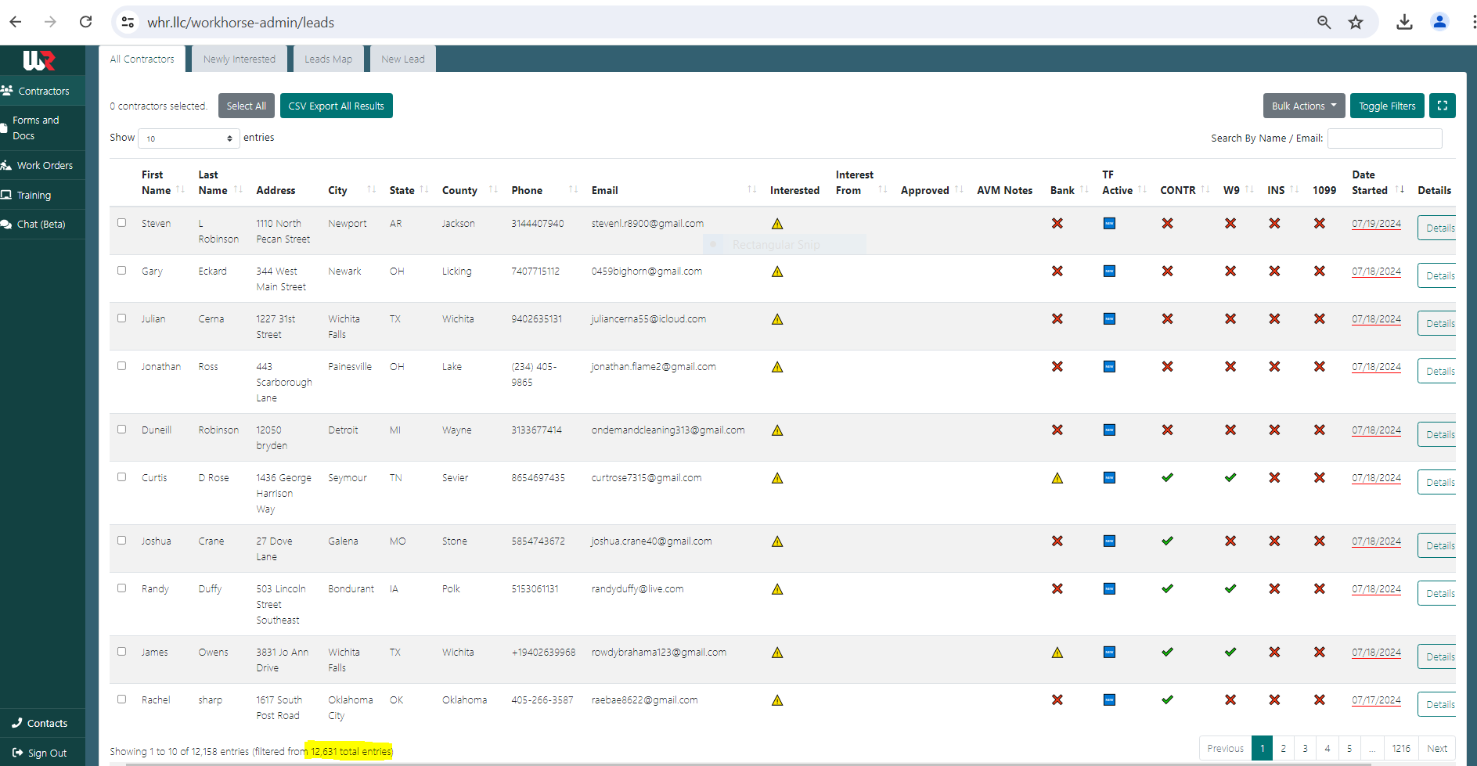The width and height of the screenshot is (1477, 766).
Task: Open the New Lead tab
Action: [403, 59]
